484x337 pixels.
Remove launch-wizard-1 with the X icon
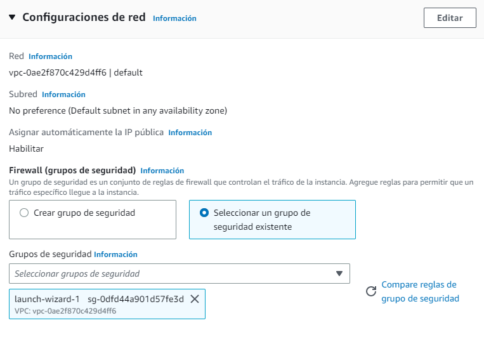point(195,299)
